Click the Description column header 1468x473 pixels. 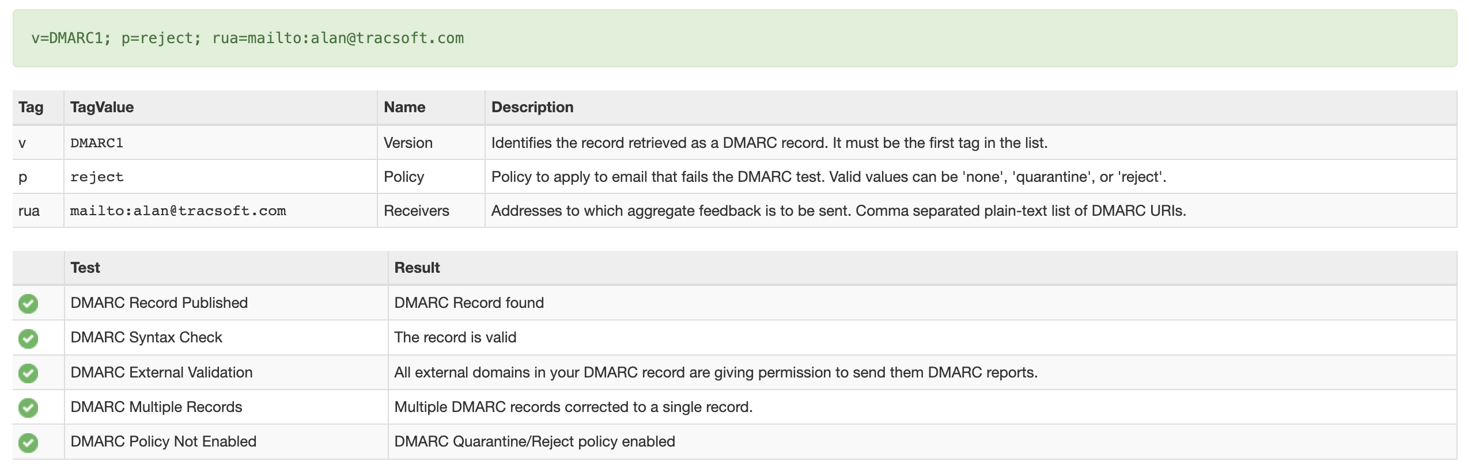pos(532,108)
